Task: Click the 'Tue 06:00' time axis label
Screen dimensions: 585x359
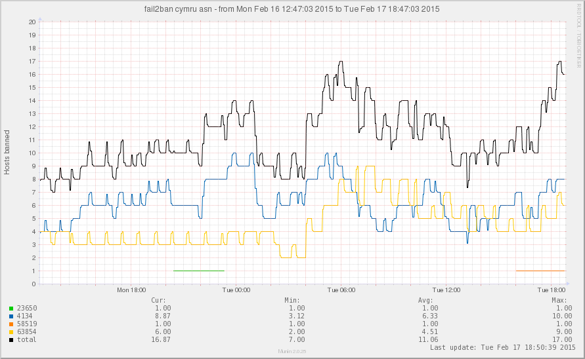Action: [x=341, y=290]
